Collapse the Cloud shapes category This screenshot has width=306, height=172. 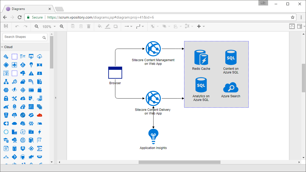[x=7, y=47]
